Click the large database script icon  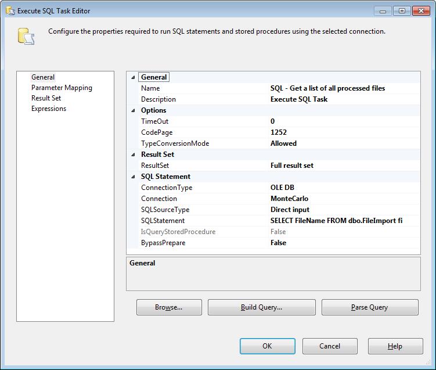point(26,37)
